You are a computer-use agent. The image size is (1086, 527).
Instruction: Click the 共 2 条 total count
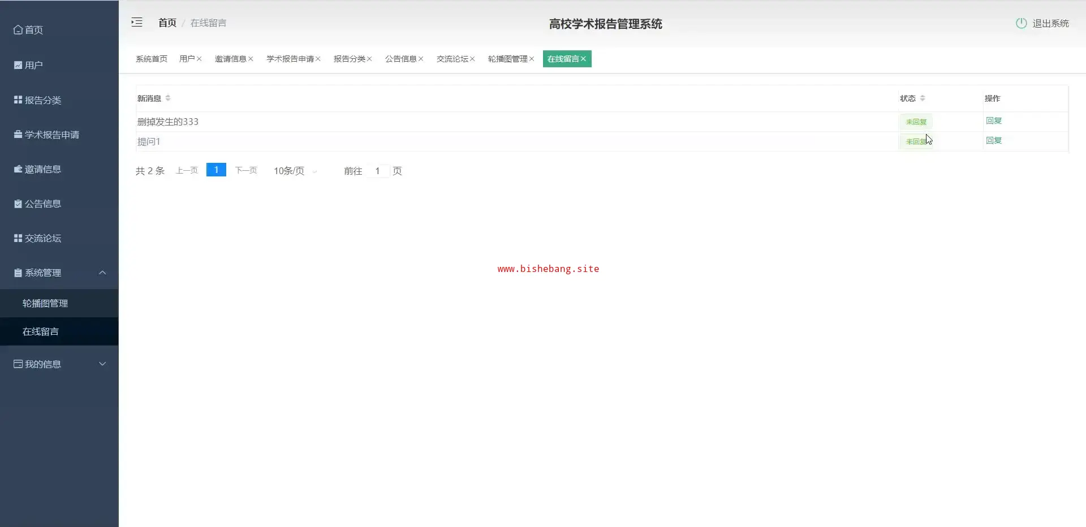coord(150,171)
